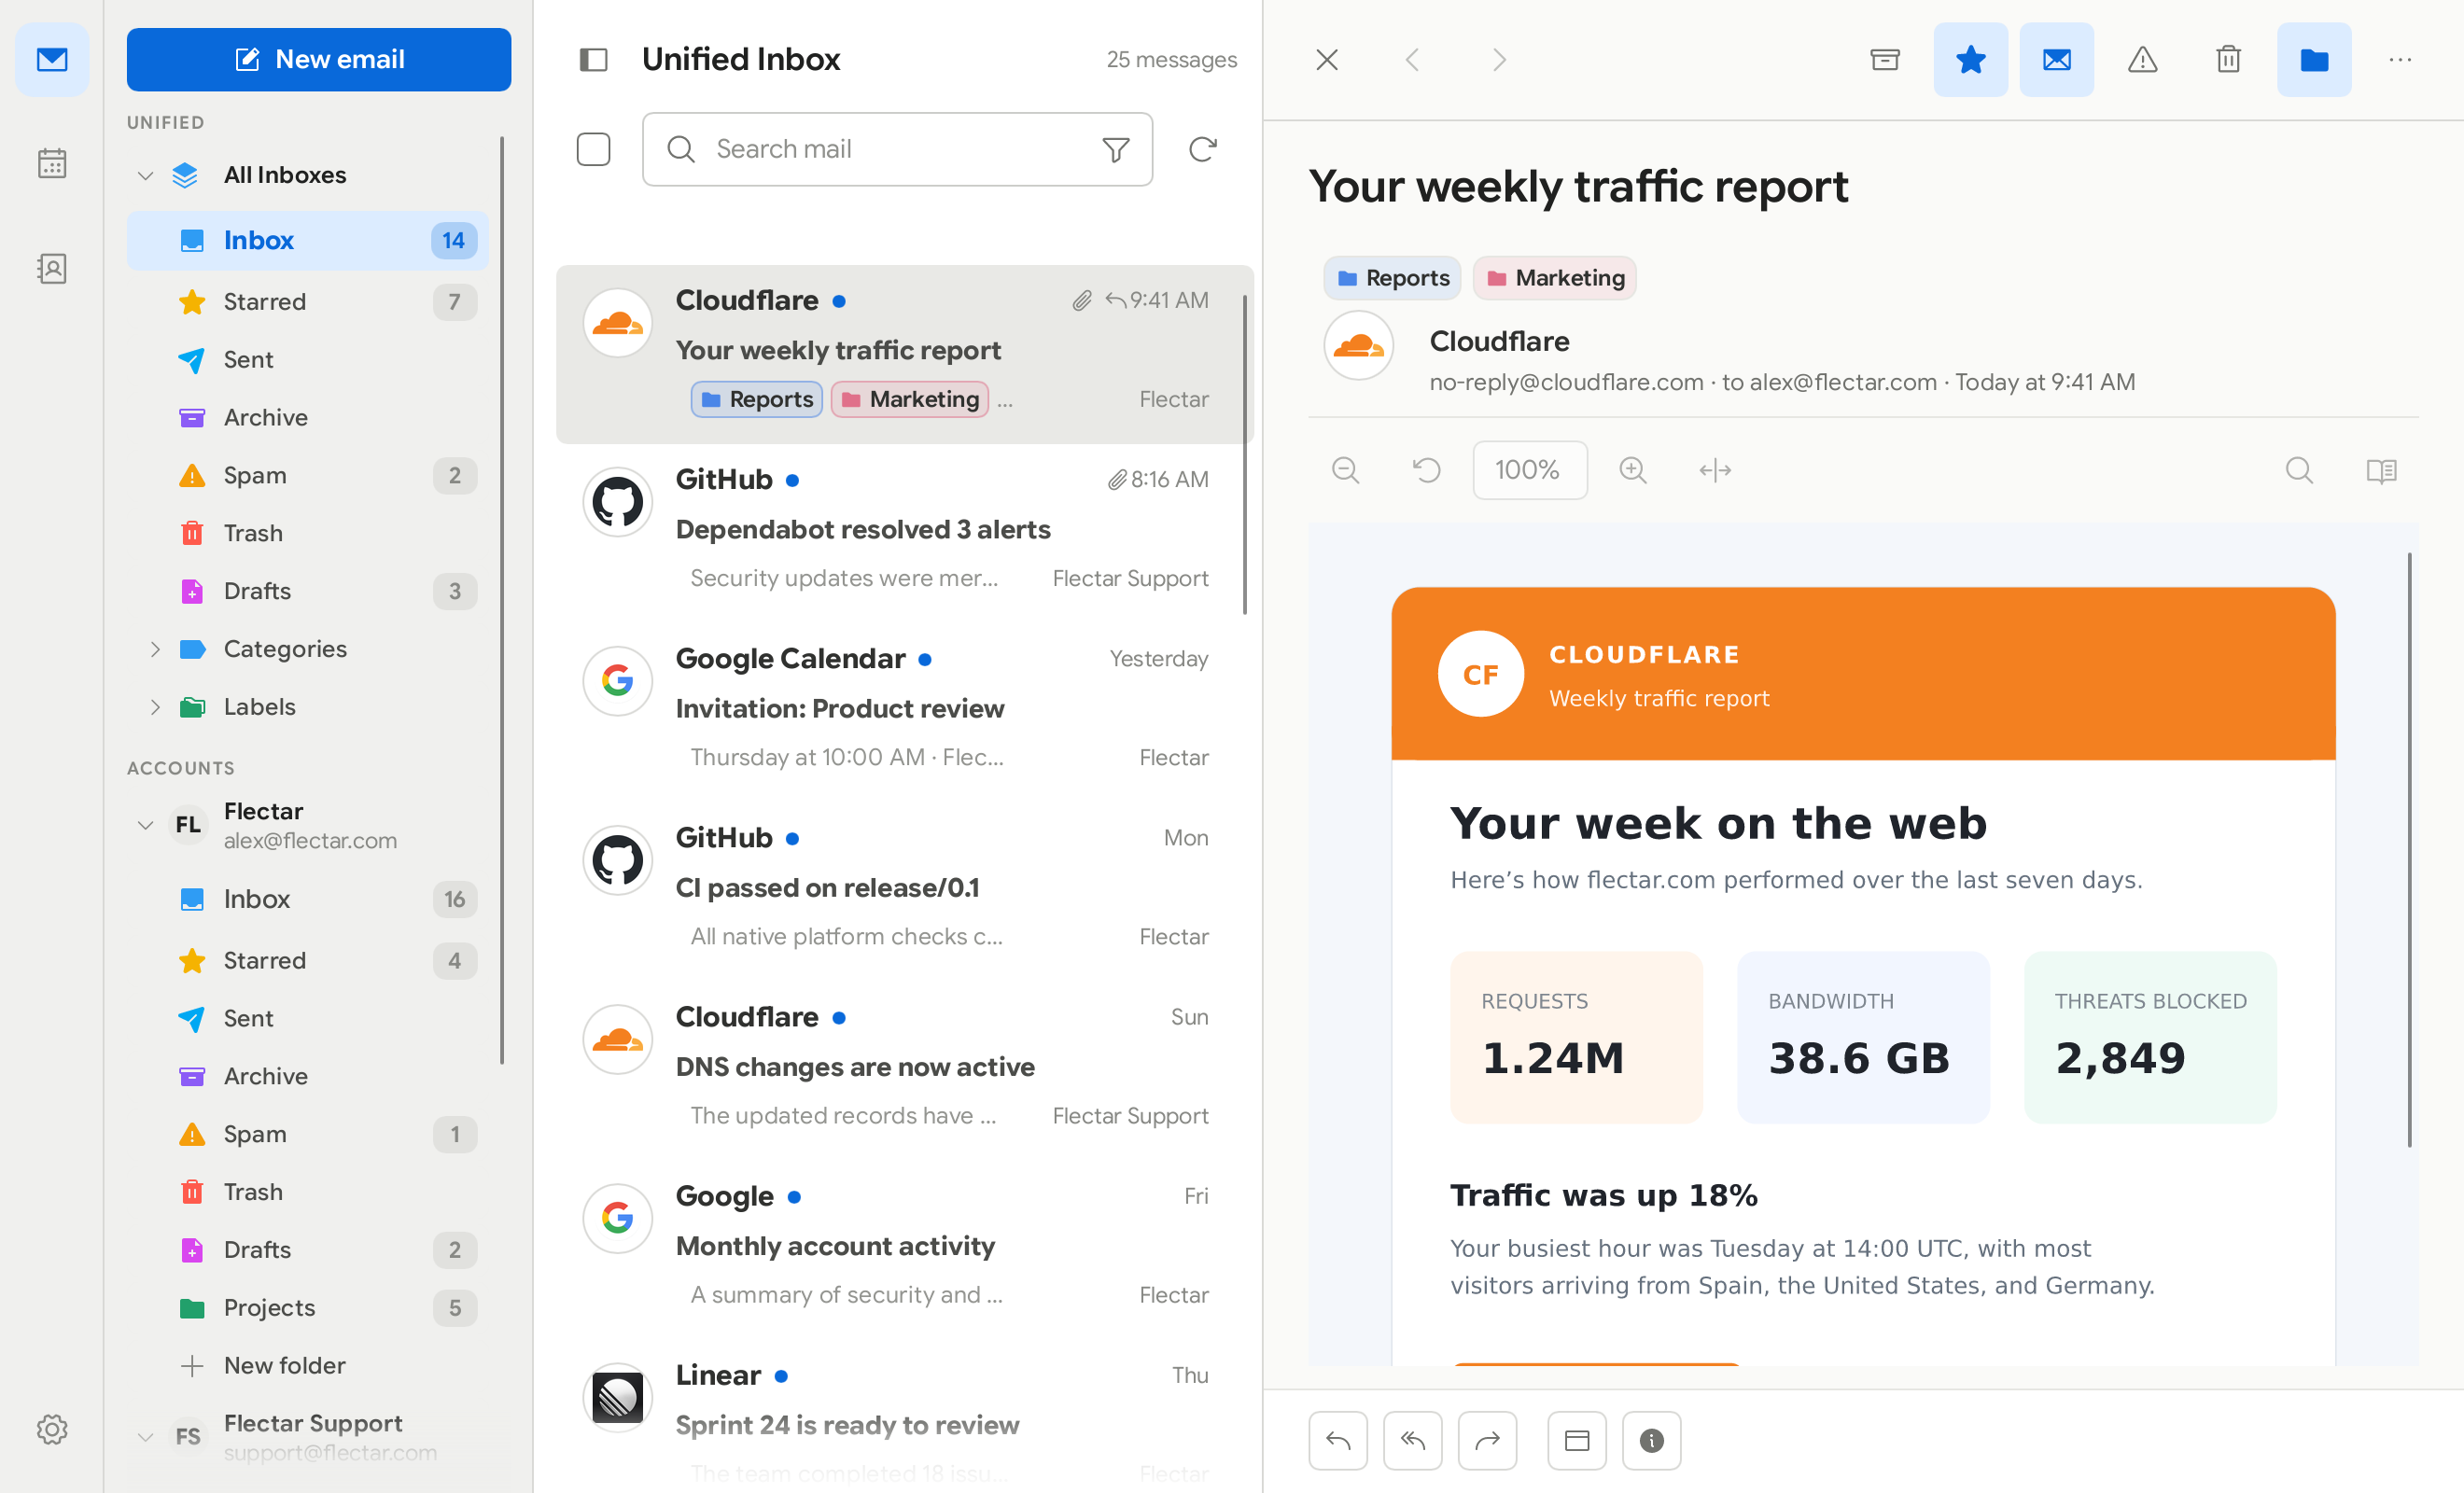The width and height of the screenshot is (2464, 1493).
Task: Close the open email with the X
Action: pos(1327,60)
